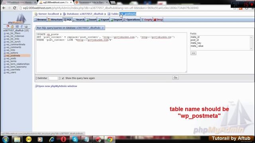
Task: Select meta_key in the Fields list
Action: tap(196, 43)
